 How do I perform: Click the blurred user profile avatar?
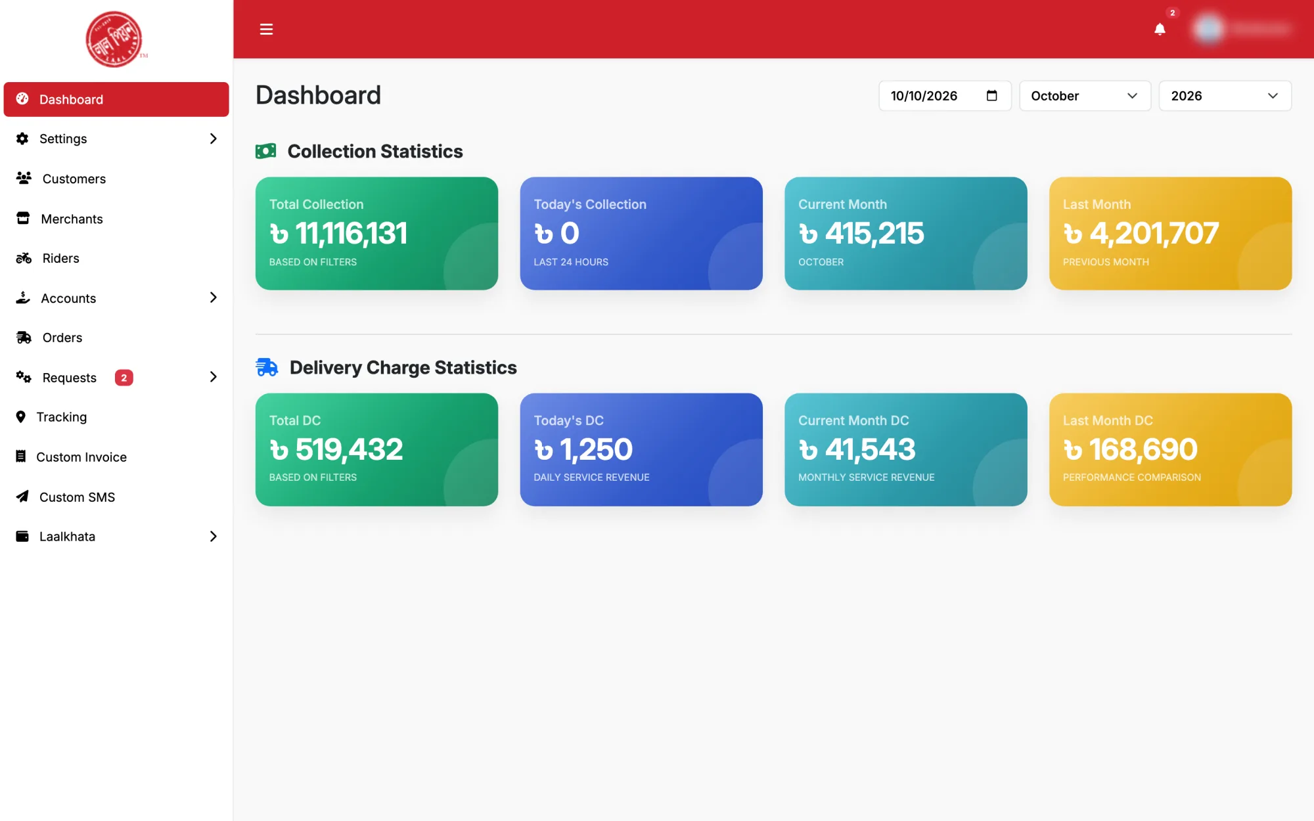pyautogui.click(x=1208, y=29)
